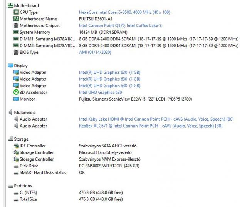Select the Motherboard section header
This screenshot has width=240, height=207.
click(x=27, y=5)
